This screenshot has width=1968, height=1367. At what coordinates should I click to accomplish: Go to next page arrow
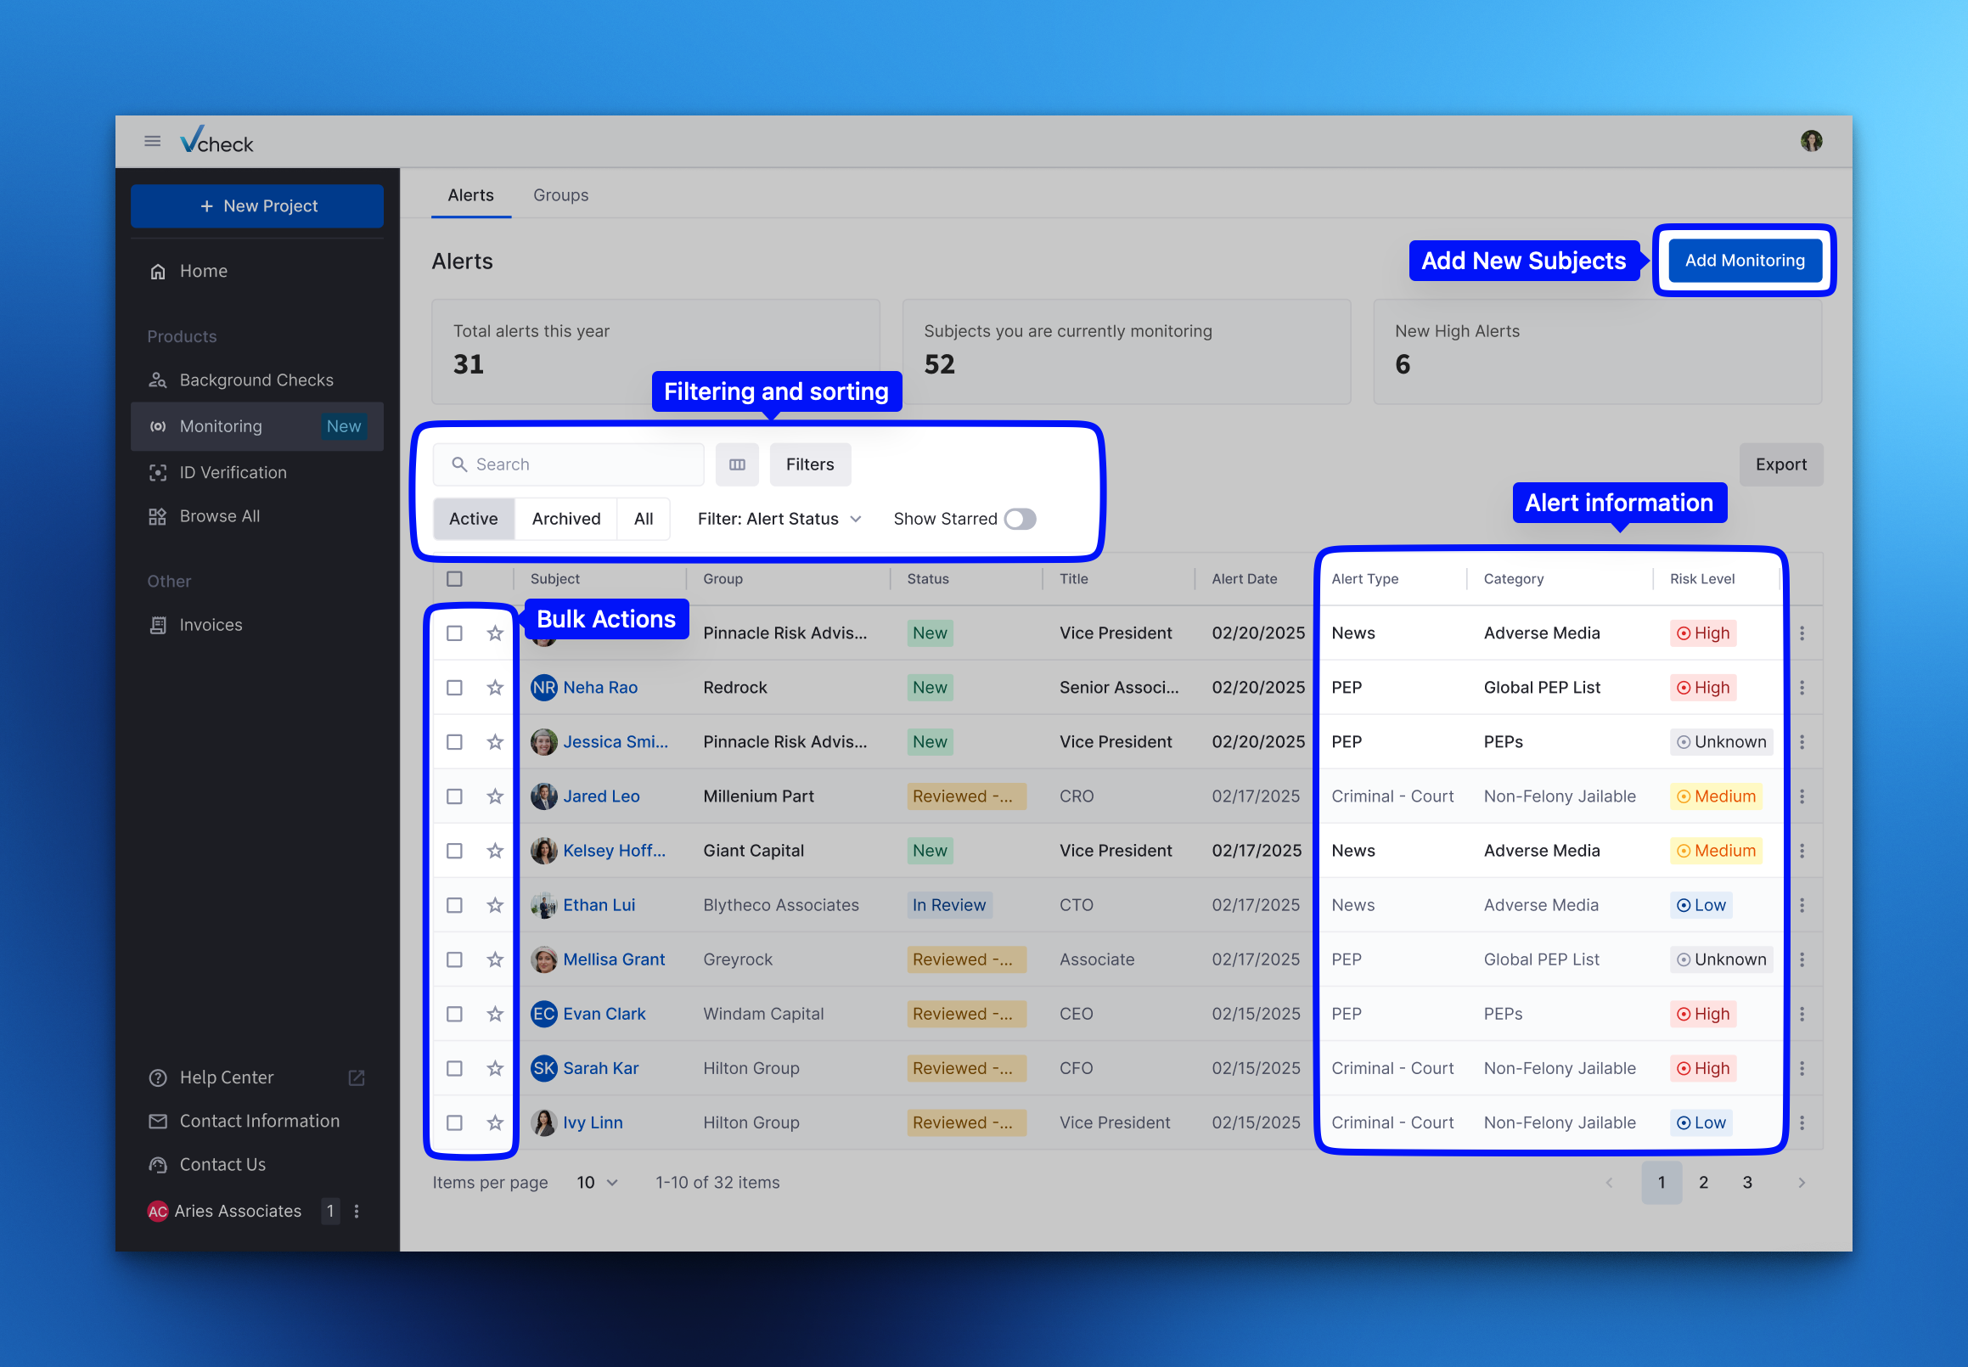coord(1801,1182)
